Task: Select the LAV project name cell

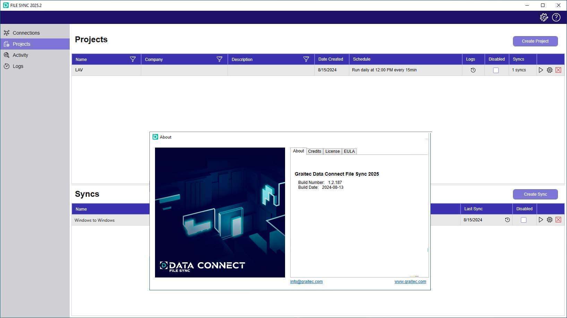Action: [x=106, y=70]
